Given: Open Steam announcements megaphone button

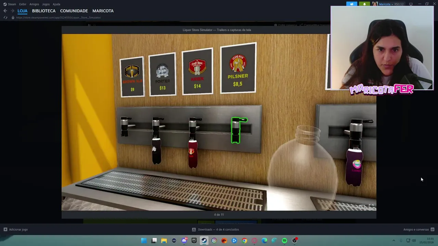Looking at the screenshot, I should 352,4.
